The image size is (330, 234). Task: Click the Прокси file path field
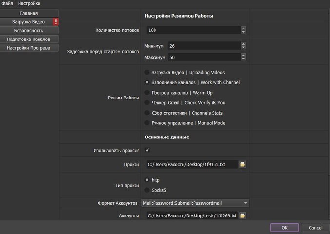coord(192,164)
